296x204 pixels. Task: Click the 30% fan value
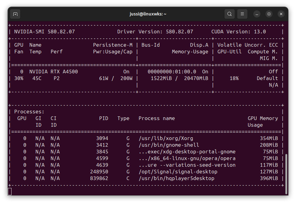[19, 78]
